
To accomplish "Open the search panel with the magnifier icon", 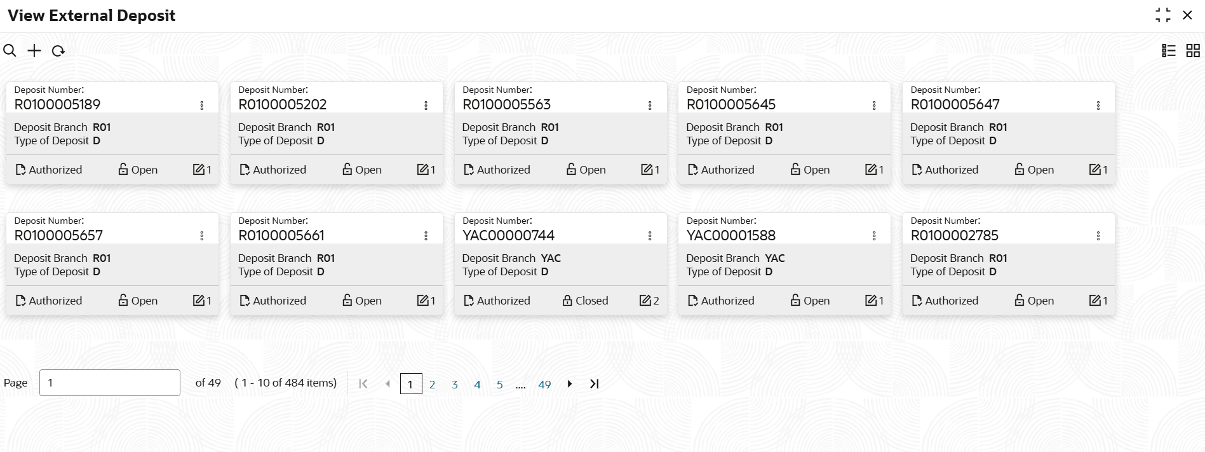I will (10, 50).
